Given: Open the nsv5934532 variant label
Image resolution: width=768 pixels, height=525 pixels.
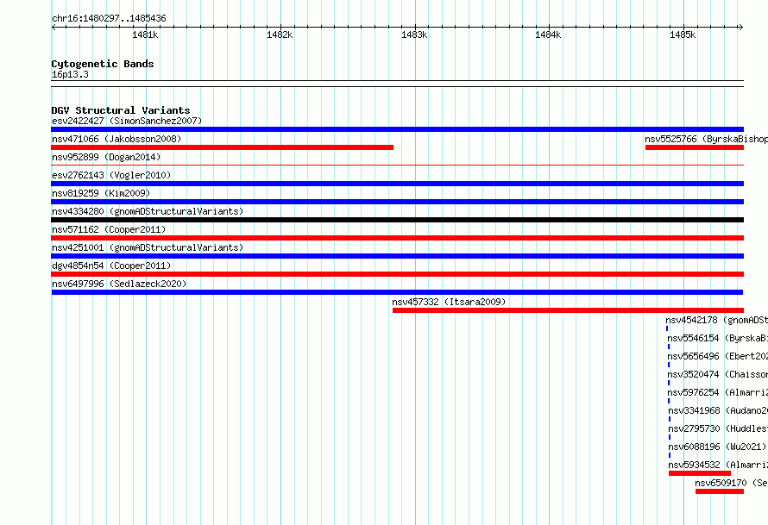Looking at the screenshot, I should (x=718, y=465).
